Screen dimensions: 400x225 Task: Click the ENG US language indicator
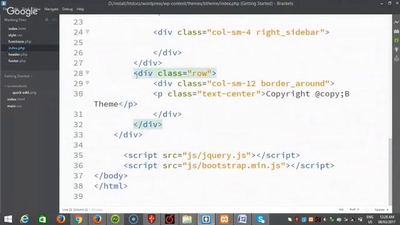pyautogui.click(x=369, y=219)
